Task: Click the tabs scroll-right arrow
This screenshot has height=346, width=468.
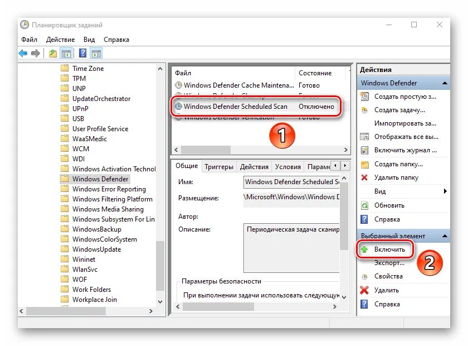Action: point(345,166)
